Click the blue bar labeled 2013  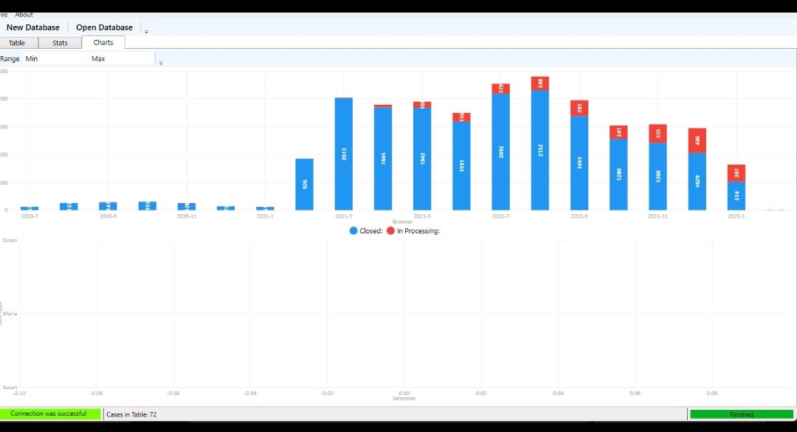click(343, 154)
